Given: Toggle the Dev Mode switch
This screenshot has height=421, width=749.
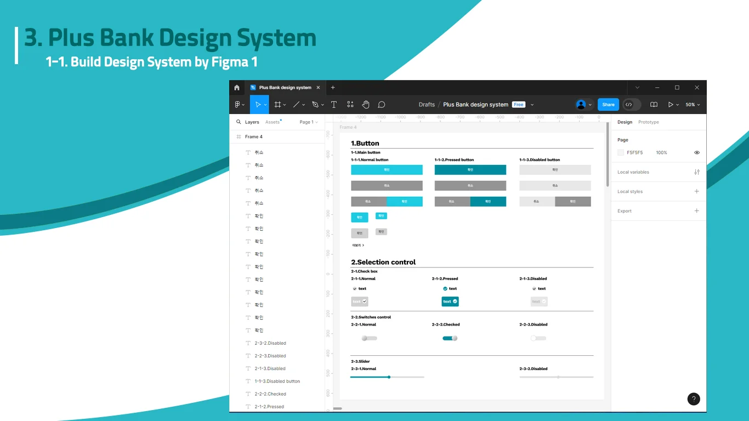Looking at the screenshot, I should tap(632, 105).
